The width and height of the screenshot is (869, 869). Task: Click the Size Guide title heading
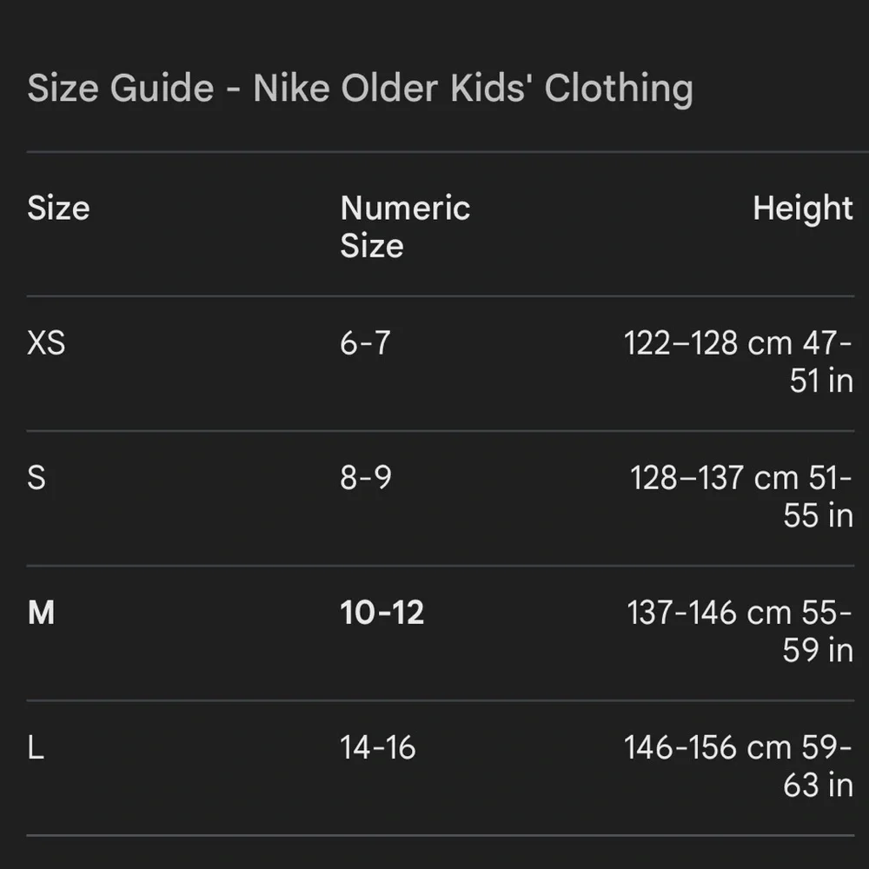click(361, 89)
